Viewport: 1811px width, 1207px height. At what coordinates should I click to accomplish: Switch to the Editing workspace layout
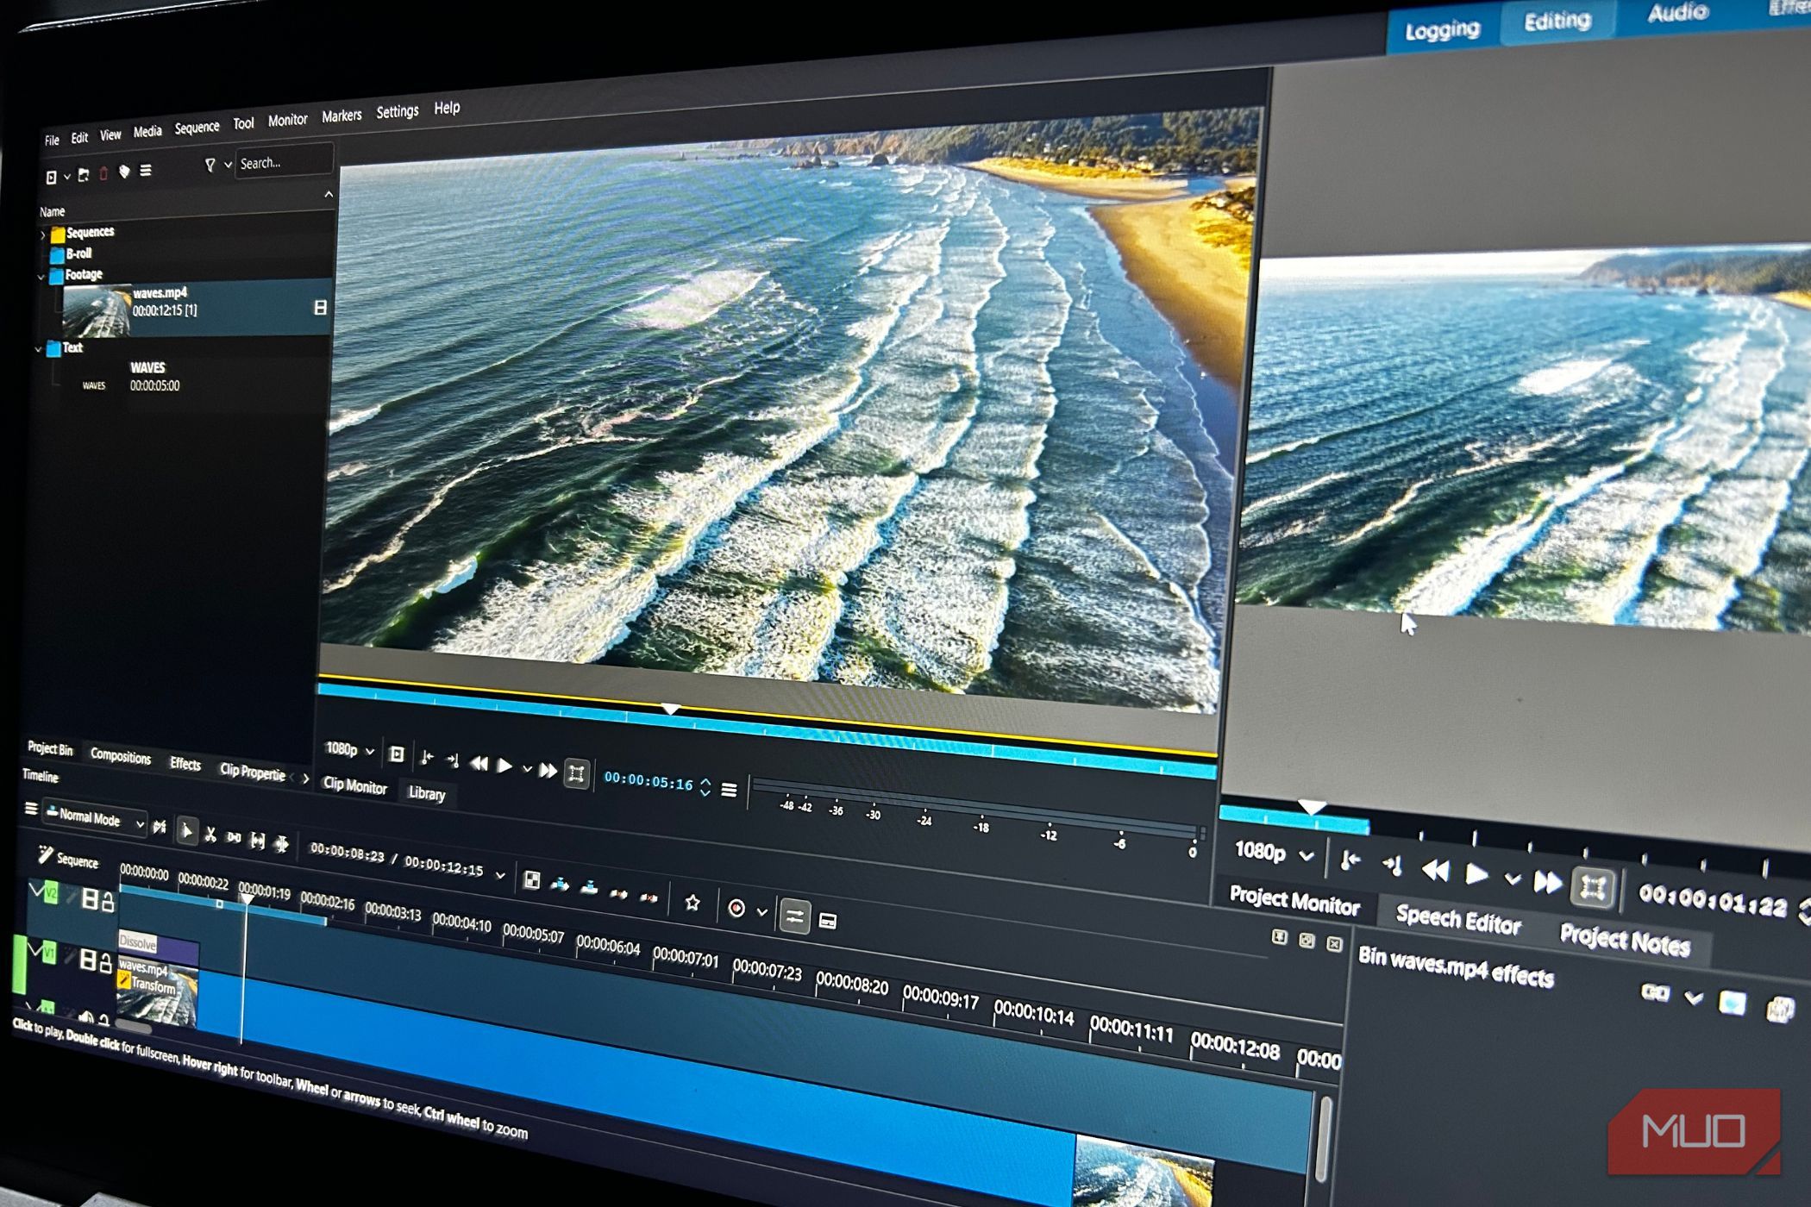pos(1557,21)
